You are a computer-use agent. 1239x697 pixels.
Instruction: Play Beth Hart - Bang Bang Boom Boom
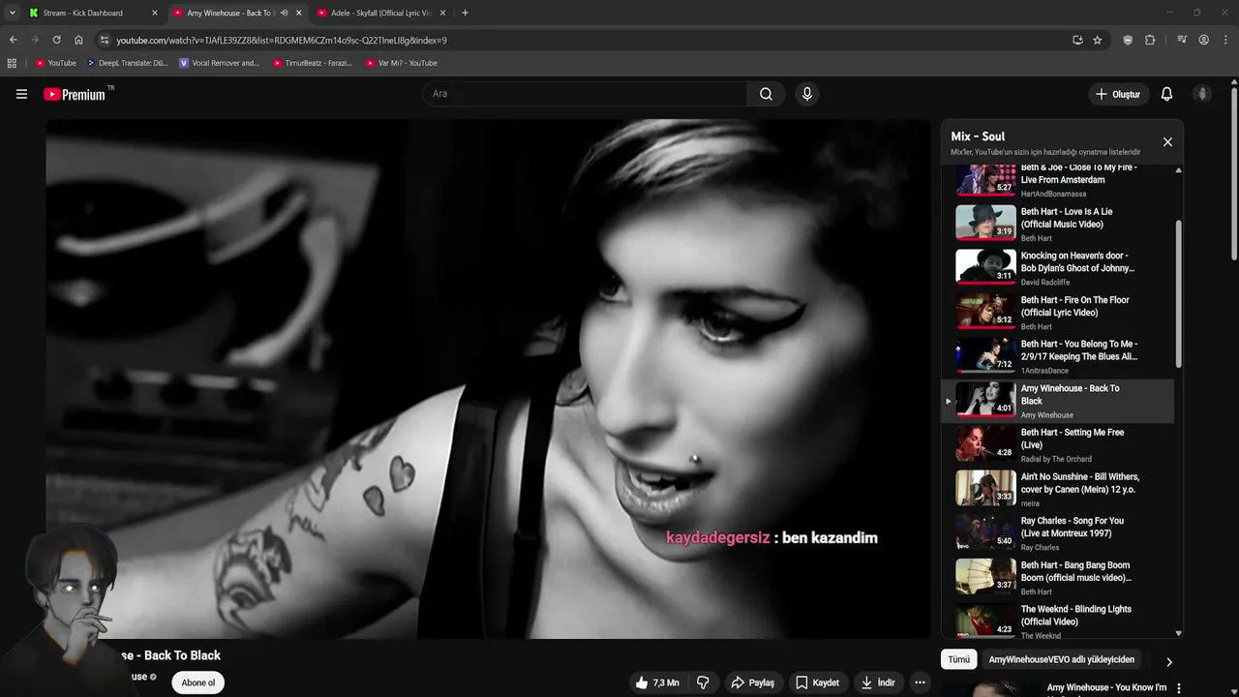[x=1057, y=578]
